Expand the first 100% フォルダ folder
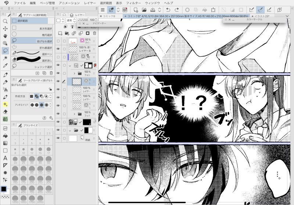This screenshot has height=205, width=294. pos(75,73)
